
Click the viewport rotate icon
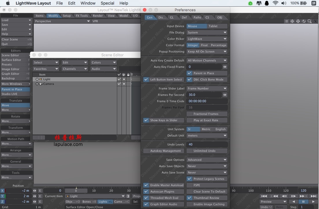(304, 21)
